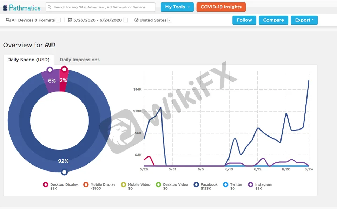The height and width of the screenshot is (209, 337).
Task: Toggle the Desktop Display legend marker
Action: [45, 184]
